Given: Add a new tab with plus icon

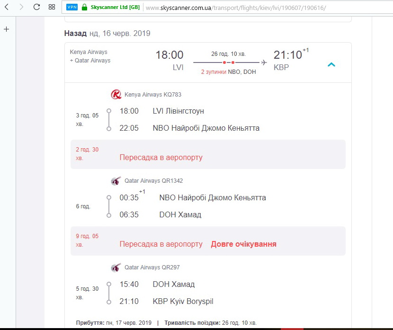Looking at the screenshot, I should [x=7, y=29].
